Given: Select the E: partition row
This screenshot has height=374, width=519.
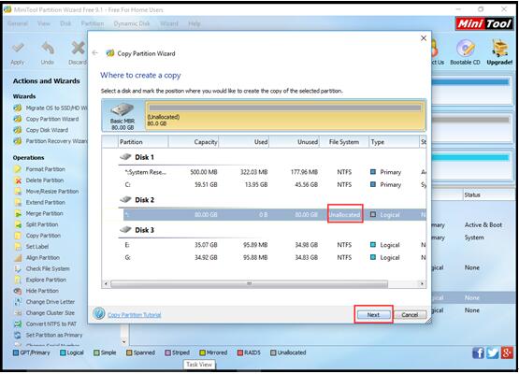Looking at the screenshot, I should [272, 245].
